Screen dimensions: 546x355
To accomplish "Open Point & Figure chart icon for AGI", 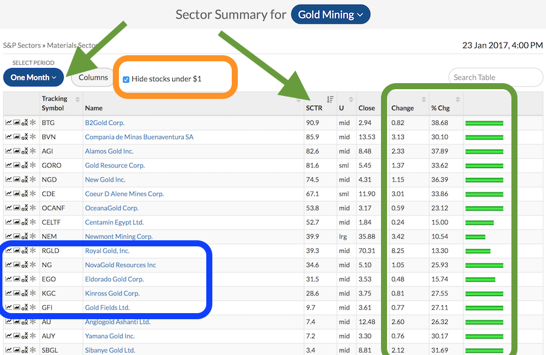I will 24,151.
